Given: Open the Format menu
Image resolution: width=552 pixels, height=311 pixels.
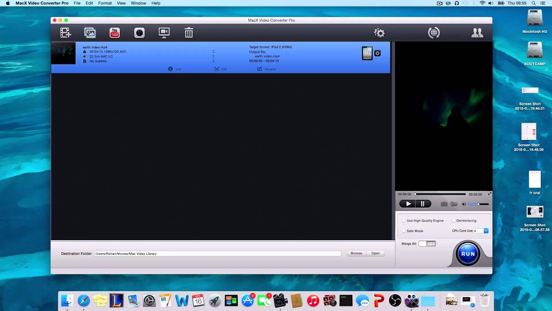Looking at the screenshot, I should (105, 3).
